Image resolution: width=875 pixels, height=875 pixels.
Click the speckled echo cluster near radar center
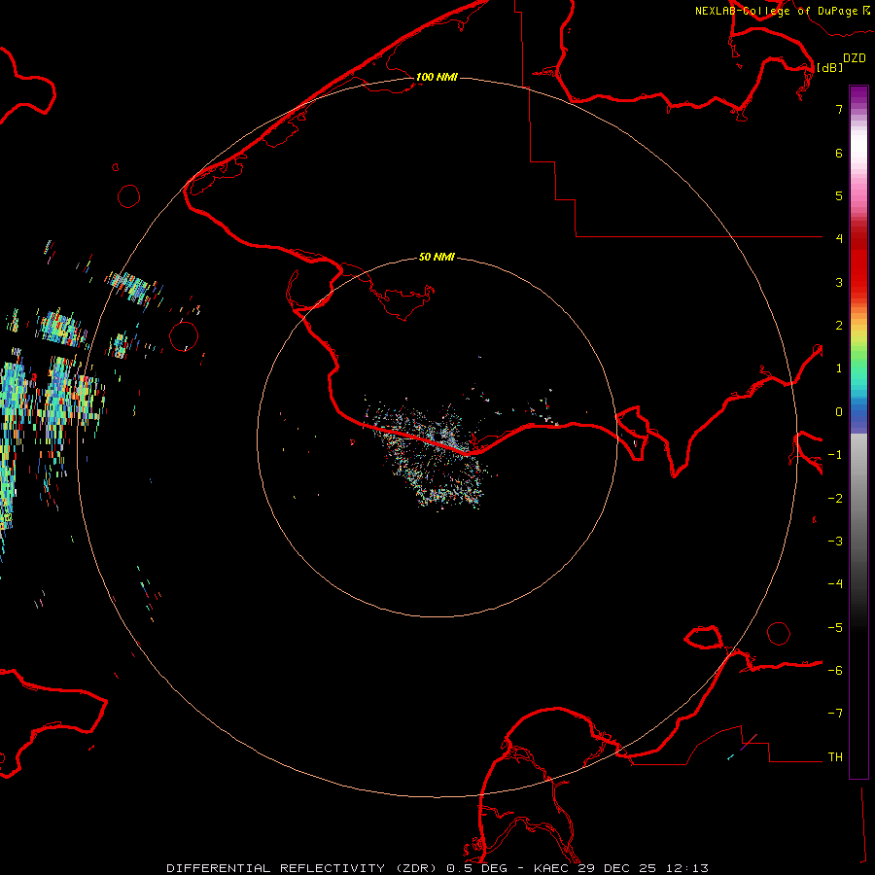click(430, 455)
